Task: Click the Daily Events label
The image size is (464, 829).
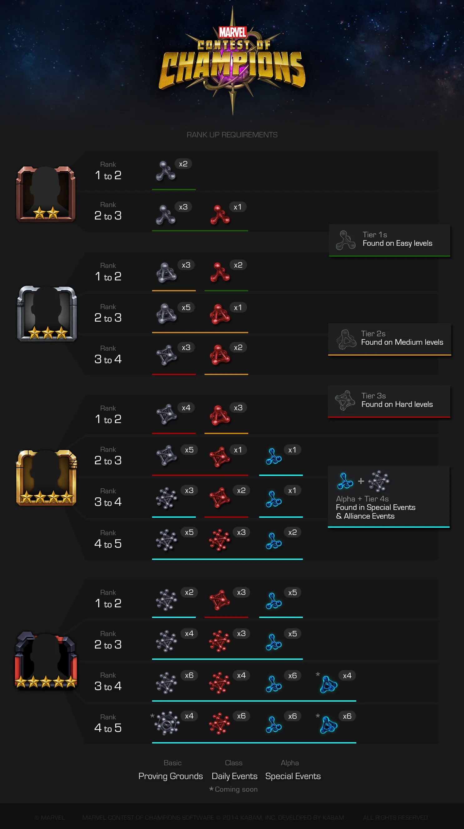Action: pyautogui.click(x=234, y=776)
